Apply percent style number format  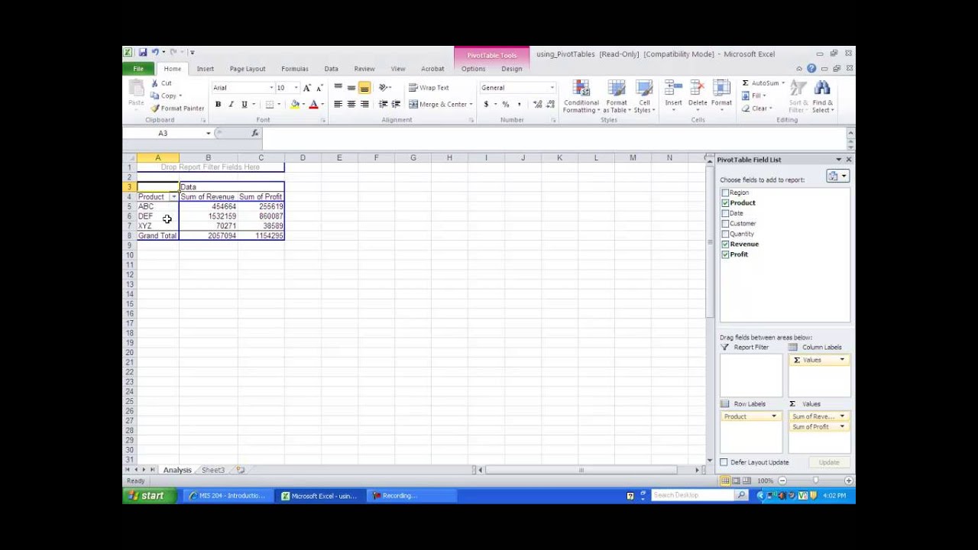pos(505,104)
